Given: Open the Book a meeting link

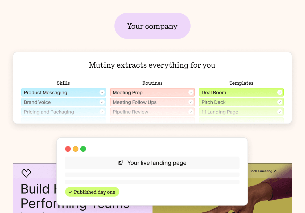Looking at the screenshot, I should [263, 171].
